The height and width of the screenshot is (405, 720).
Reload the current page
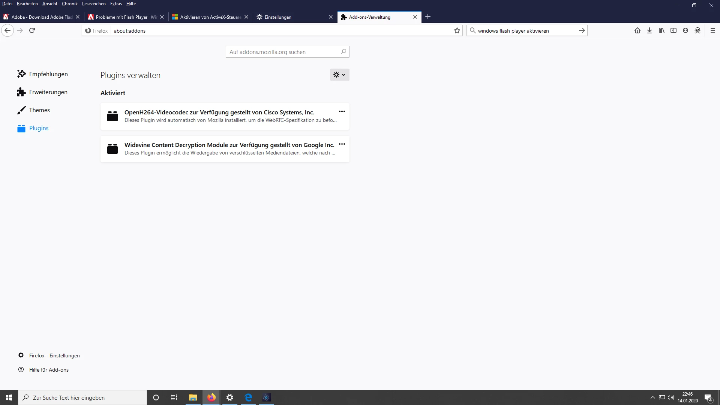(x=32, y=30)
